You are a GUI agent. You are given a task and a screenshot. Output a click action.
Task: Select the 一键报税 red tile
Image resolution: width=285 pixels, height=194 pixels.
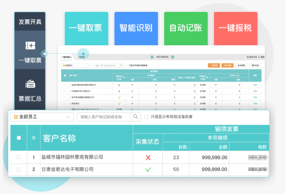point(236,28)
